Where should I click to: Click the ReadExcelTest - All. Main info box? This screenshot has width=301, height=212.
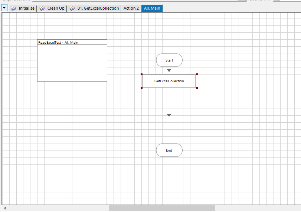(x=72, y=60)
